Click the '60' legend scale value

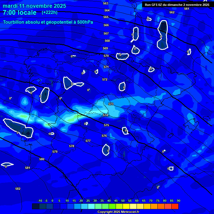point(137,201)
